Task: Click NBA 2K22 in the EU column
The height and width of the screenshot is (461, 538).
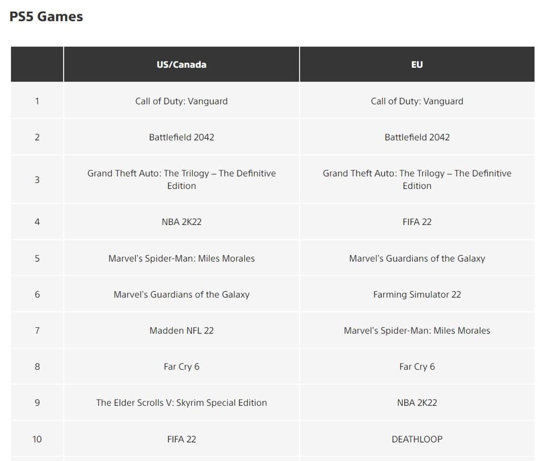Action: pyautogui.click(x=417, y=403)
